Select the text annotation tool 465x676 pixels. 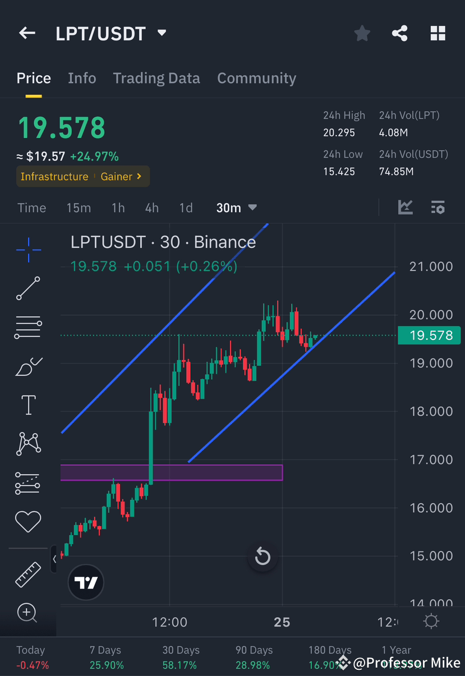point(28,404)
